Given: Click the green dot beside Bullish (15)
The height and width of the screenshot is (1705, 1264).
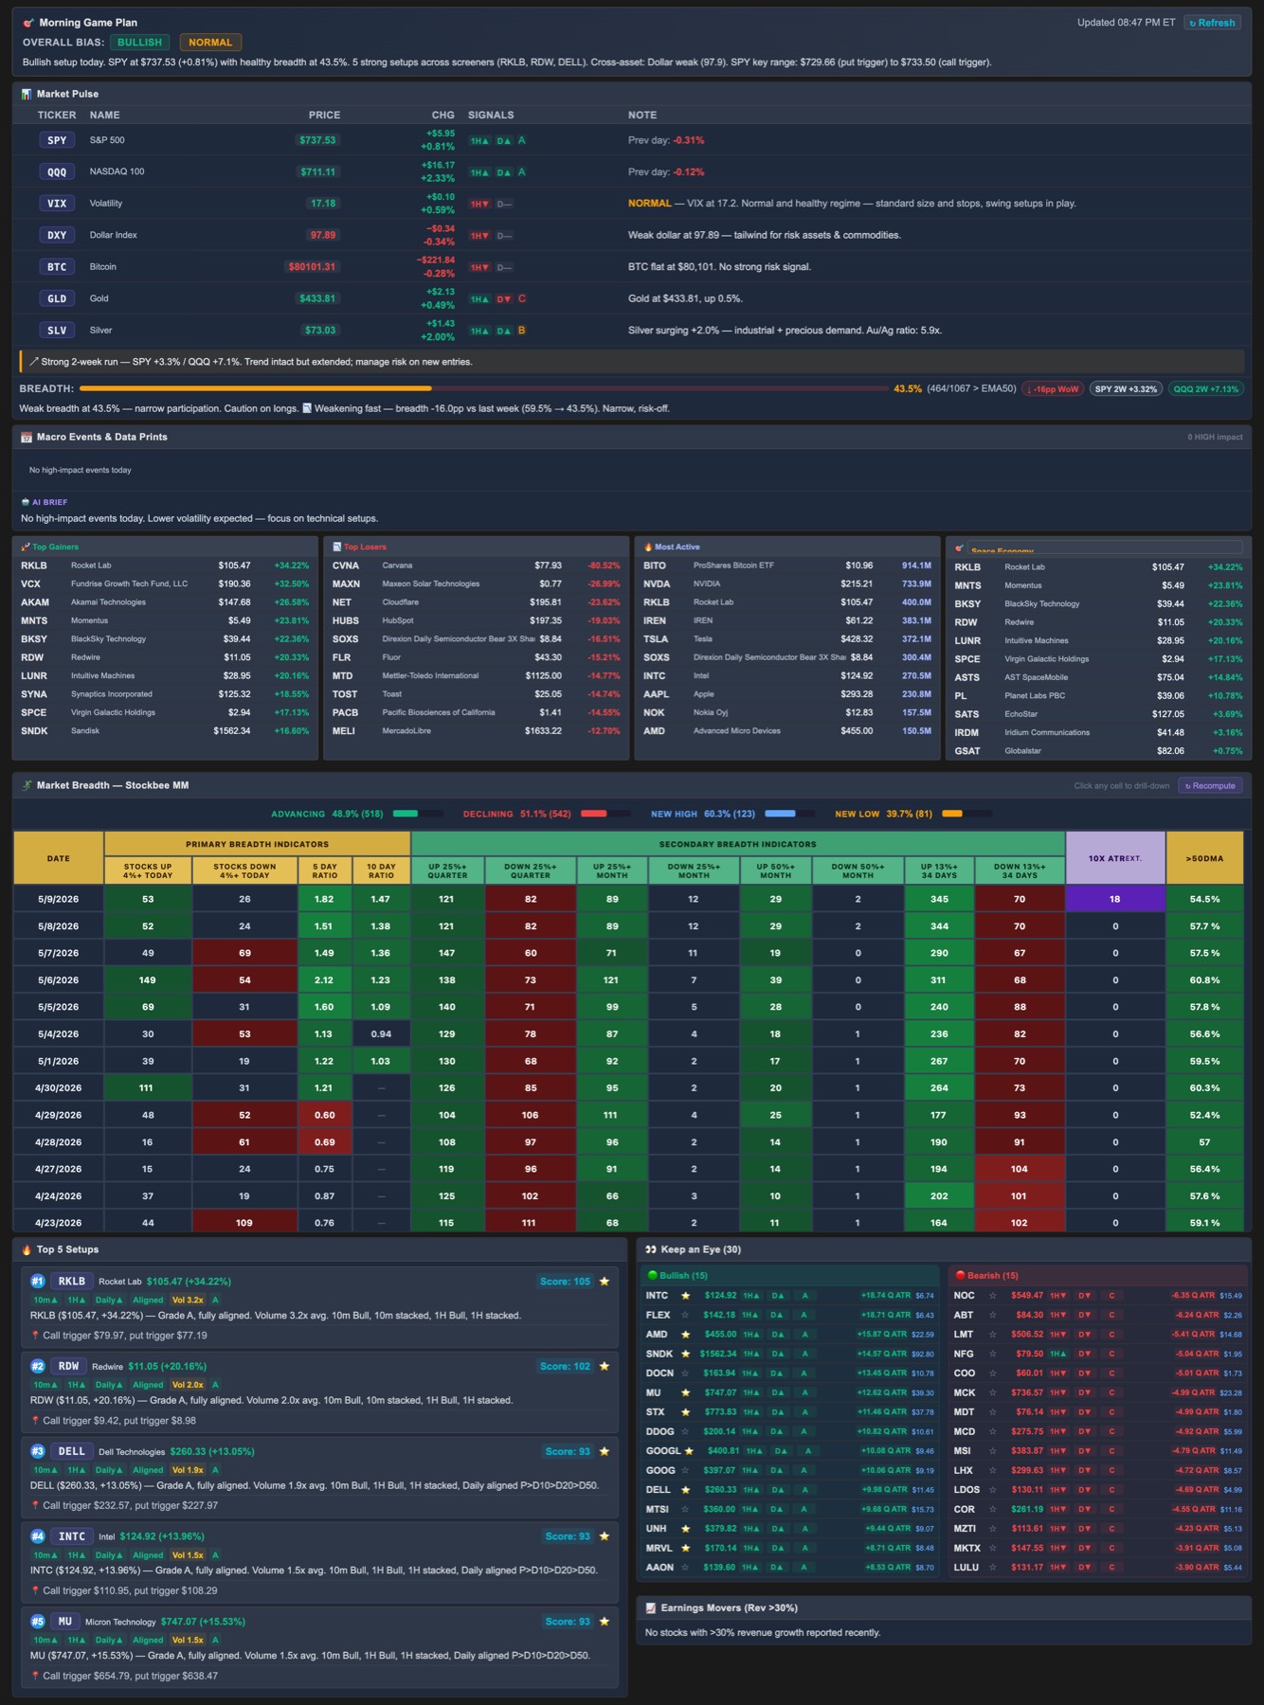Looking at the screenshot, I should [x=652, y=1275].
